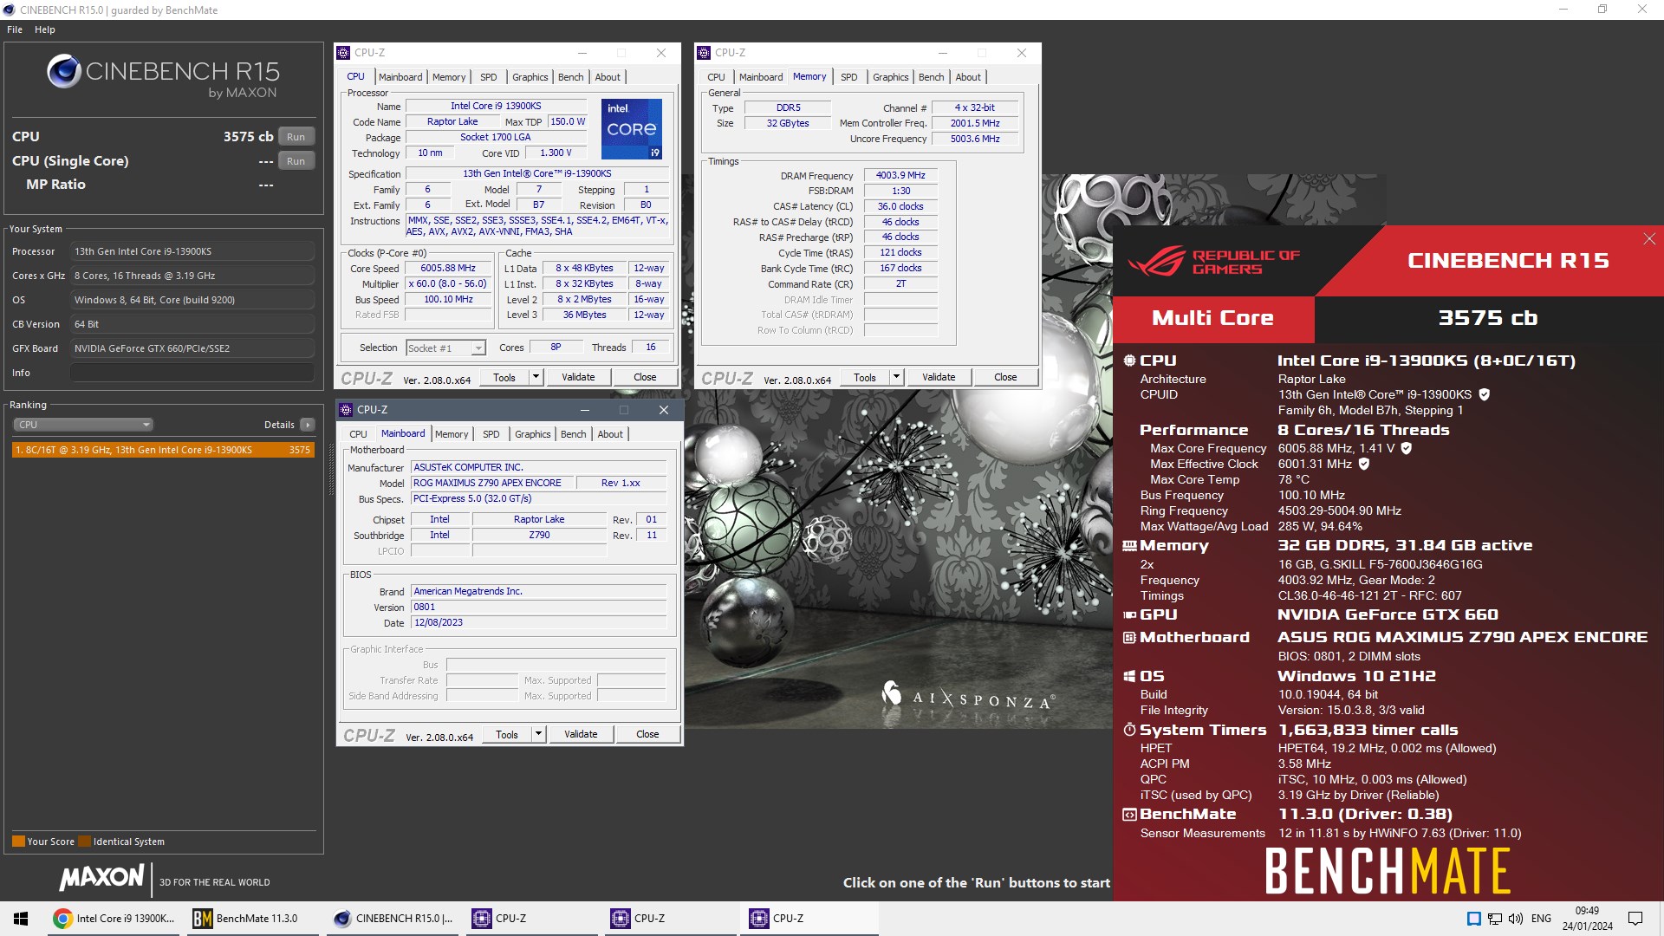Click BENCHMATE logo at bottom of overlay
1664x936 pixels.
click(1388, 871)
